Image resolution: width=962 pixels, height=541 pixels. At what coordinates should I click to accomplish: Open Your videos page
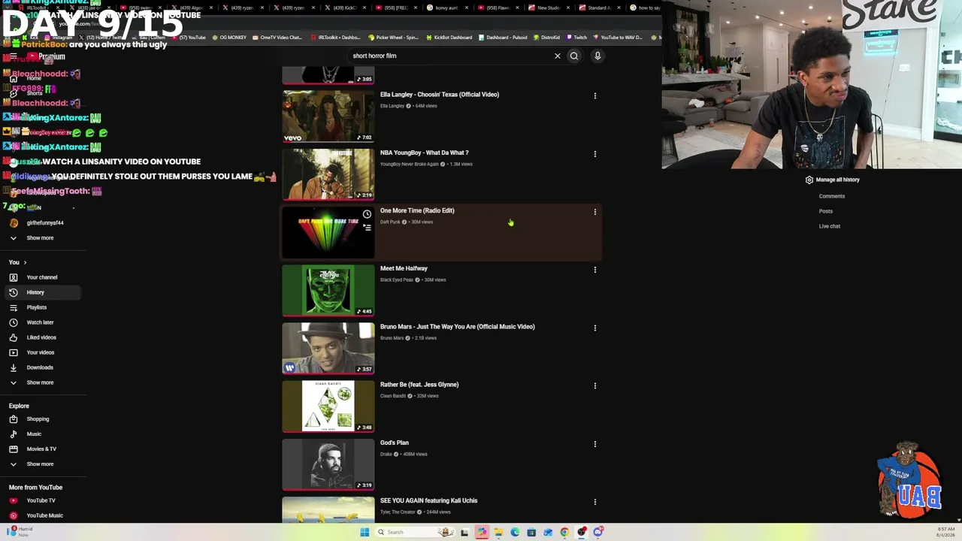41,352
